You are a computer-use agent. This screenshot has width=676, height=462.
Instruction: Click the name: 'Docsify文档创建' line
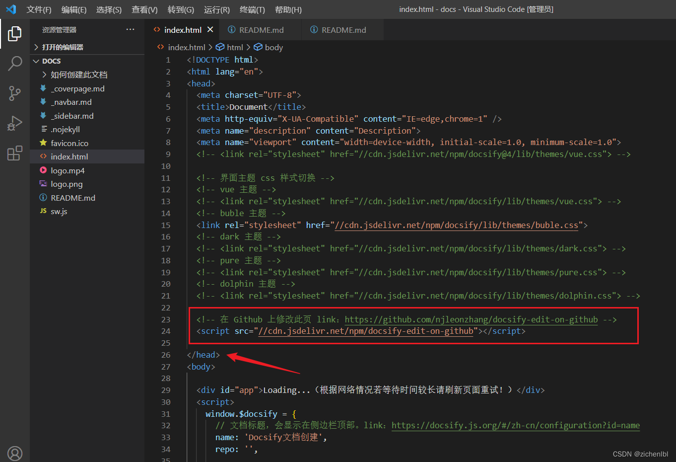coord(271,437)
